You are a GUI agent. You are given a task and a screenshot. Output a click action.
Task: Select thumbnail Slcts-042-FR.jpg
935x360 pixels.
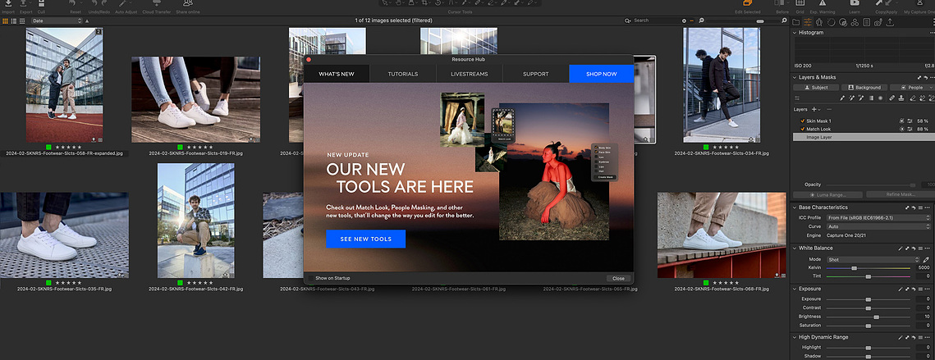pos(195,221)
